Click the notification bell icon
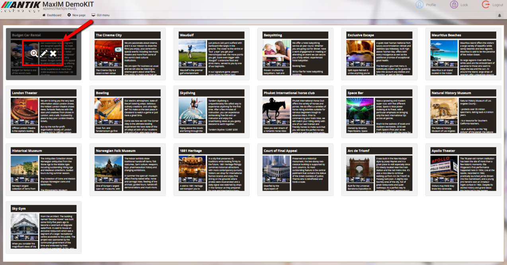This screenshot has width=507, height=265. click(499, 16)
